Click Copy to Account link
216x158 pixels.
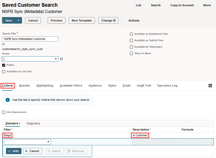[182, 5]
